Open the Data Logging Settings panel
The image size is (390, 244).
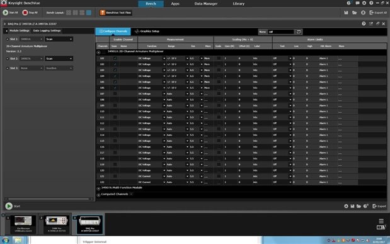pyautogui.click(x=47, y=31)
